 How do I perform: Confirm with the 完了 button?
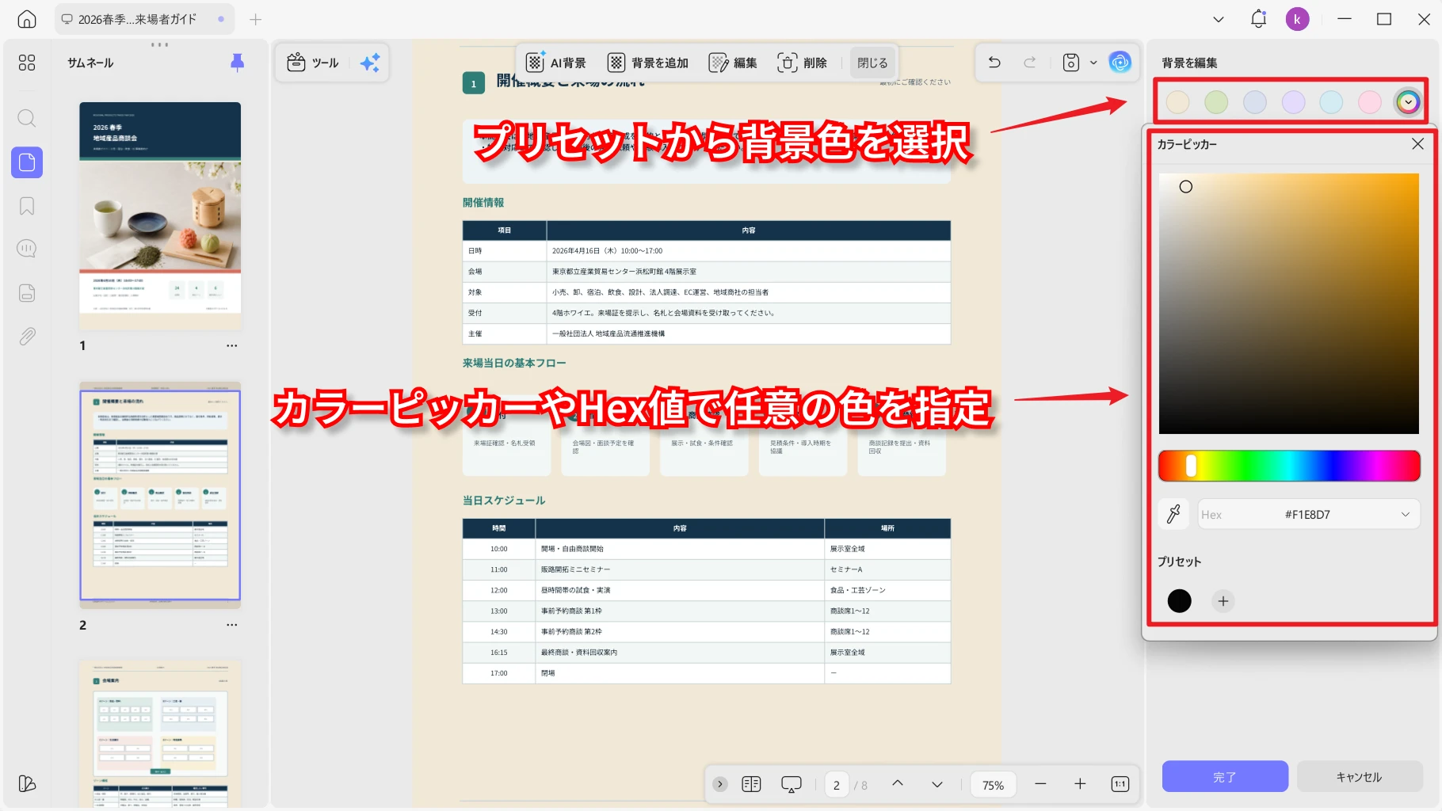tap(1225, 777)
